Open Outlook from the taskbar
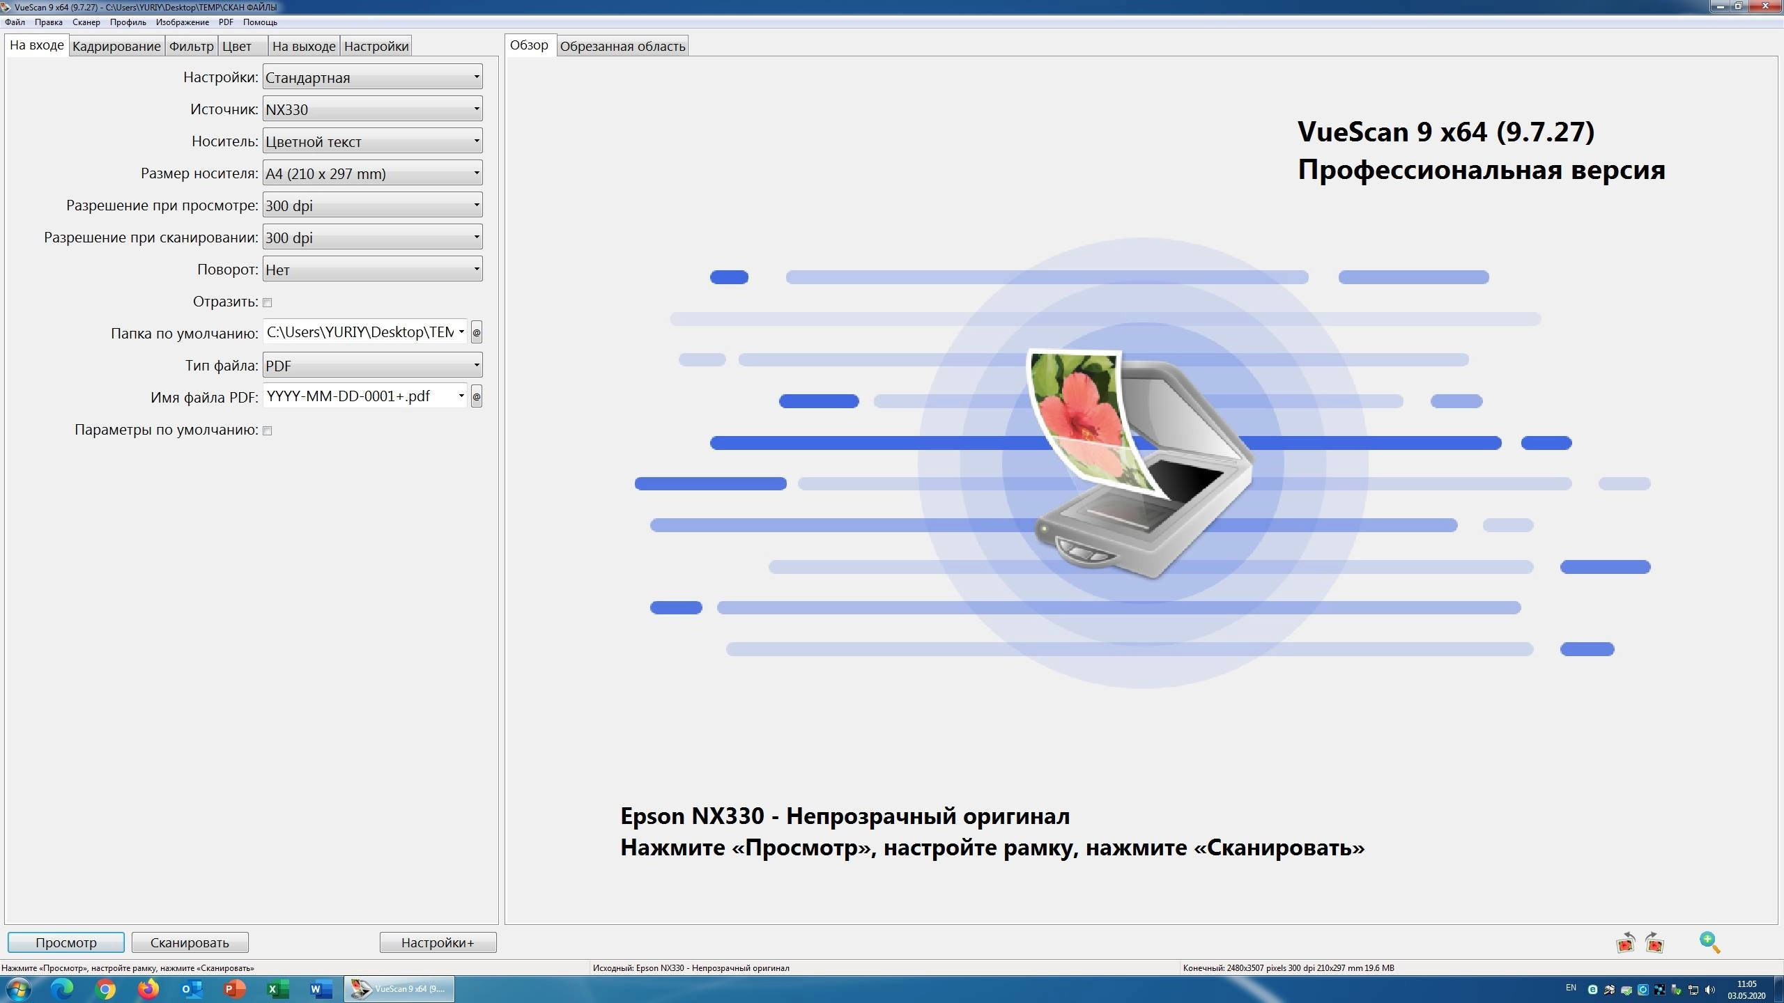The height and width of the screenshot is (1003, 1784). click(192, 989)
